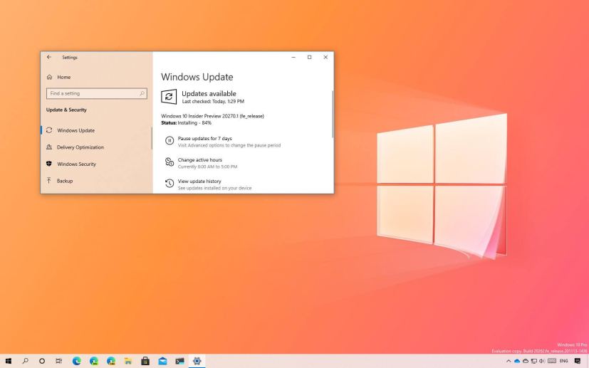Screen dimensions: 589x368
Task: Open the Mail app from taskbar
Action: [162, 361]
